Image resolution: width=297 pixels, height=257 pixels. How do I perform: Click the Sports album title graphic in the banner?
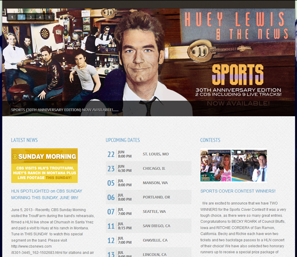point(238,74)
